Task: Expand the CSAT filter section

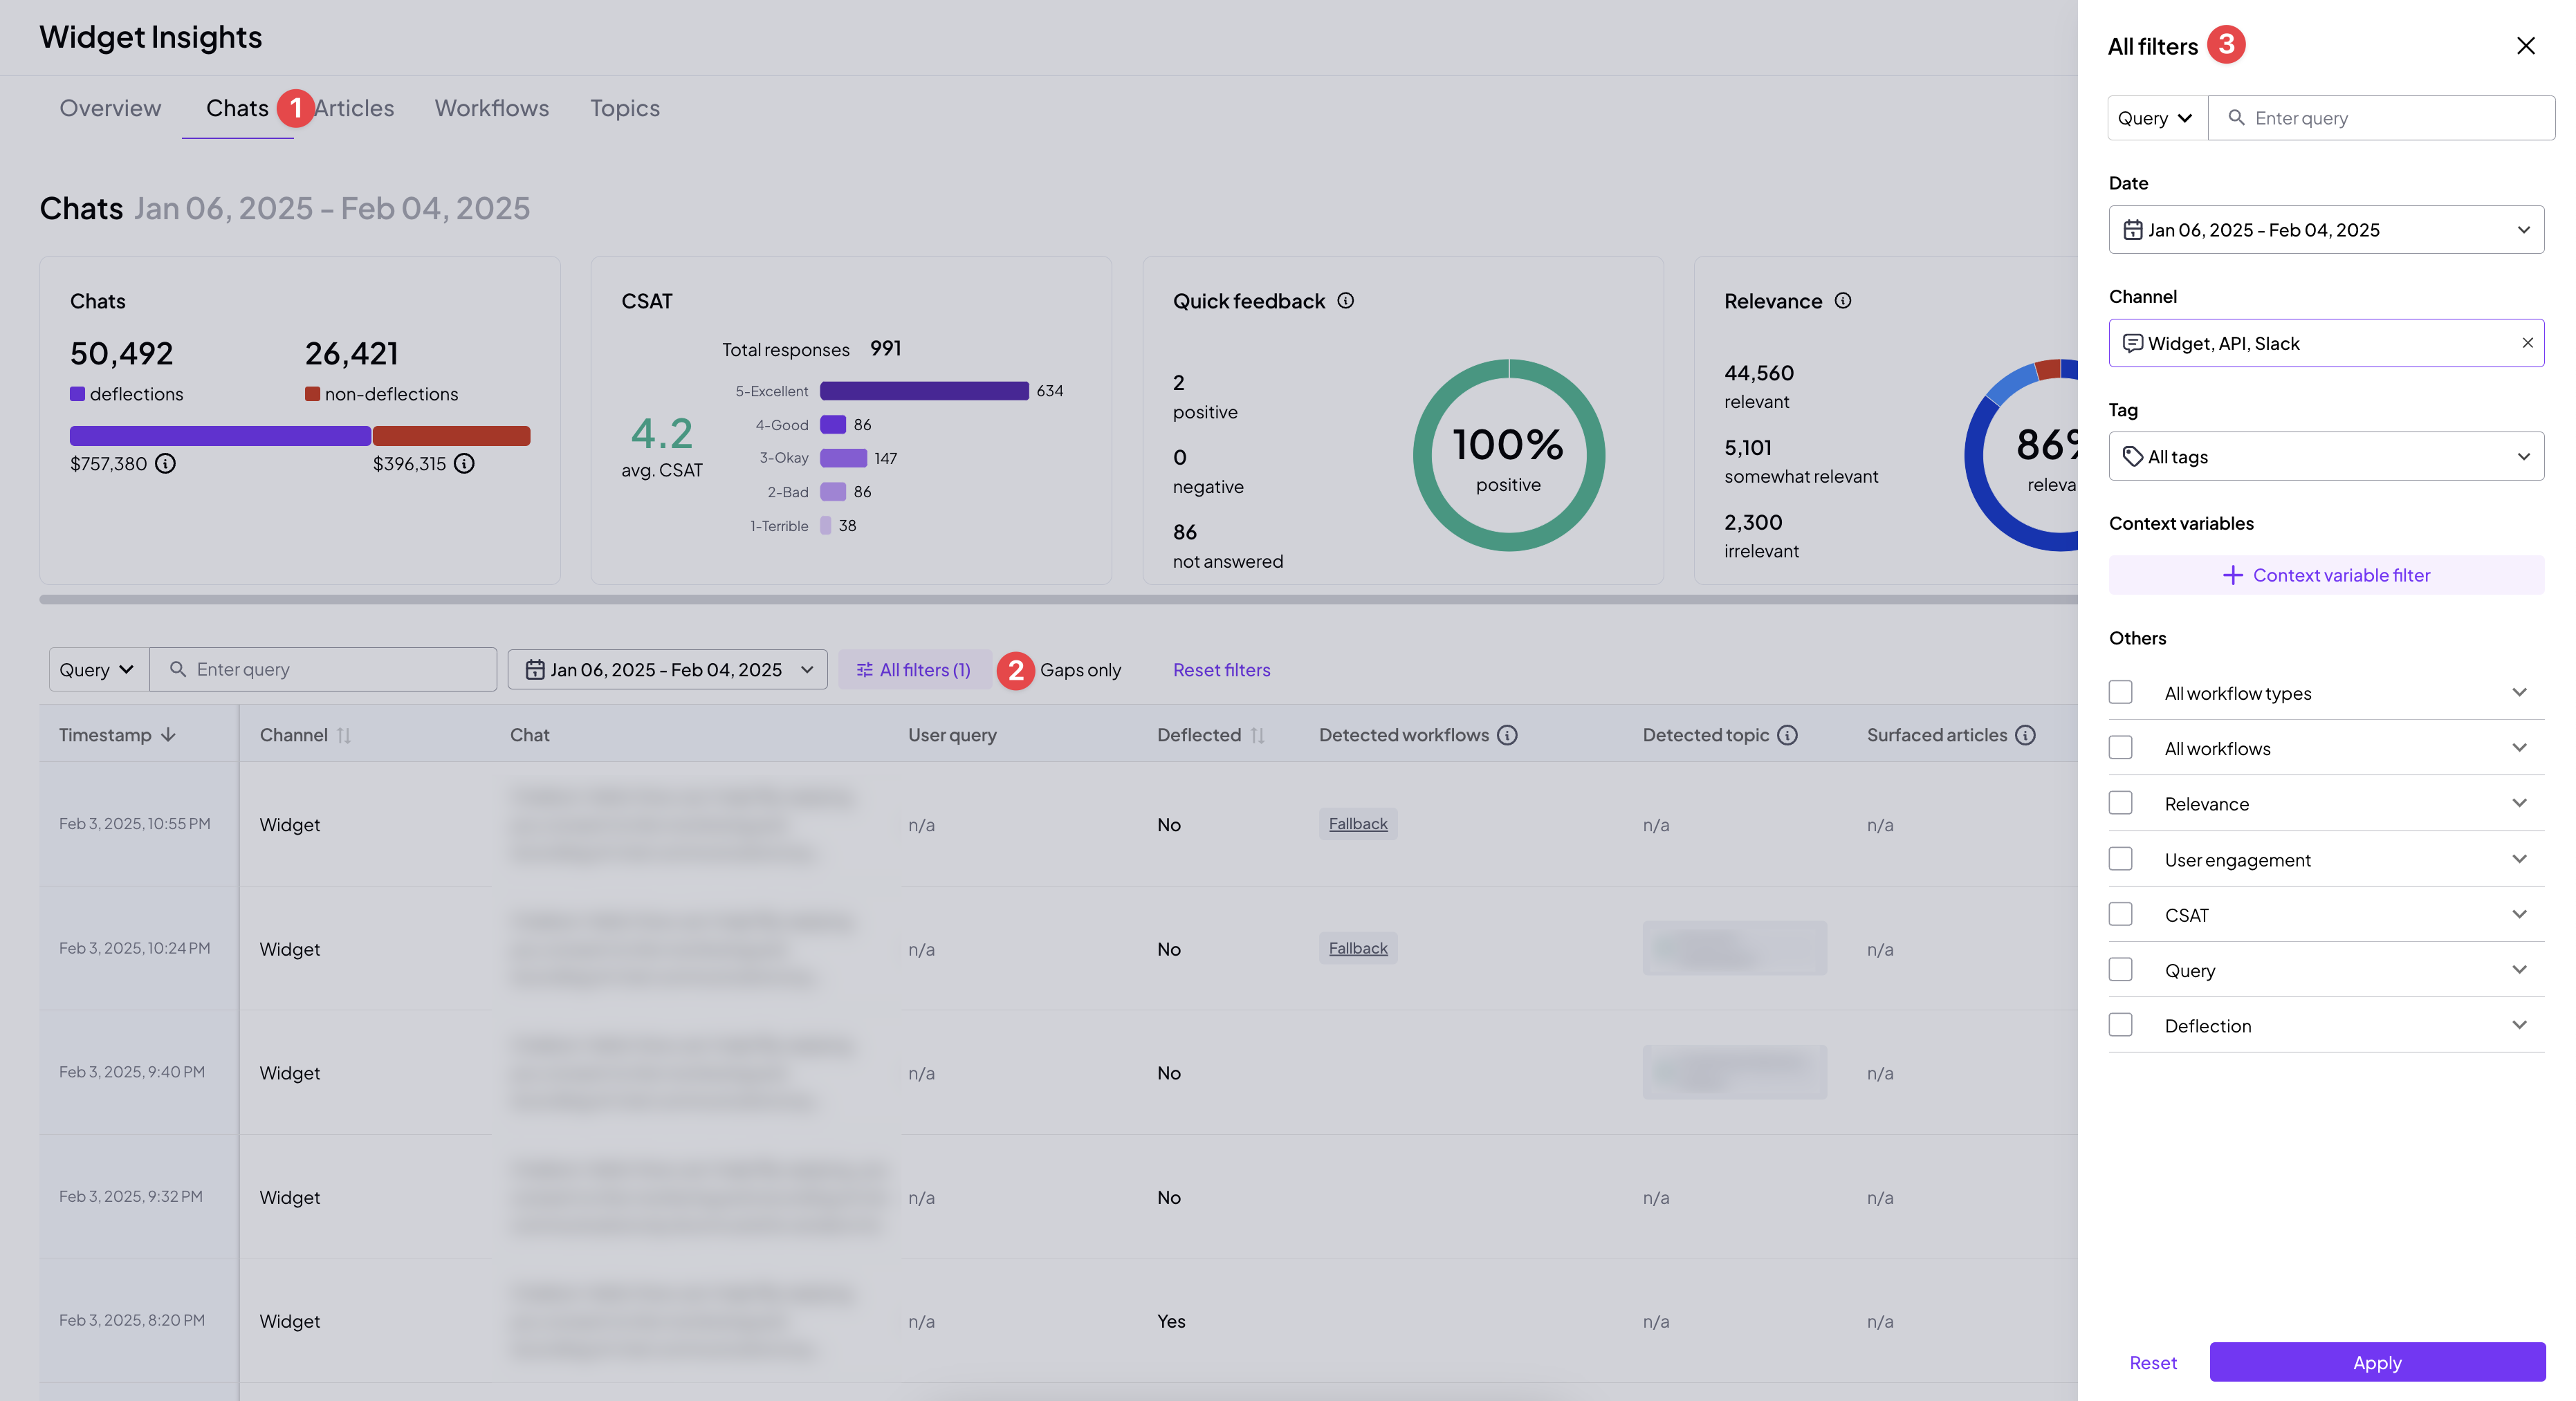Action: pyautogui.click(x=2519, y=914)
